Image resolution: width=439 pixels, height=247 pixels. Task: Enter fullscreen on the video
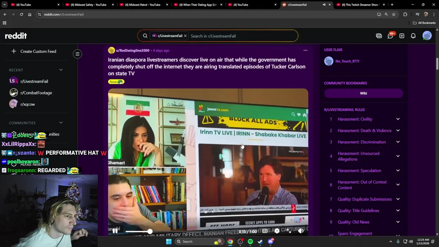289,231
